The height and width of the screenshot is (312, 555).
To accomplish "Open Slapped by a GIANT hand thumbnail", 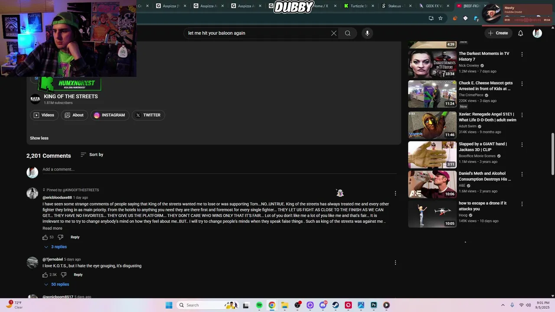I will coord(432,154).
